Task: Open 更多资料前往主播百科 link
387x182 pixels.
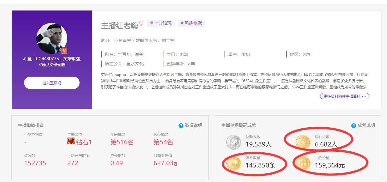Action: point(344,96)
